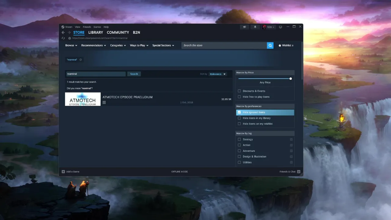The image size is (391, 220).
Task: Exclude the Utilities tag with its minus box
Action: [x=291, y=162]
